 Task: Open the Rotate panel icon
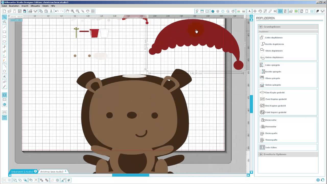[x=260, y=11]
